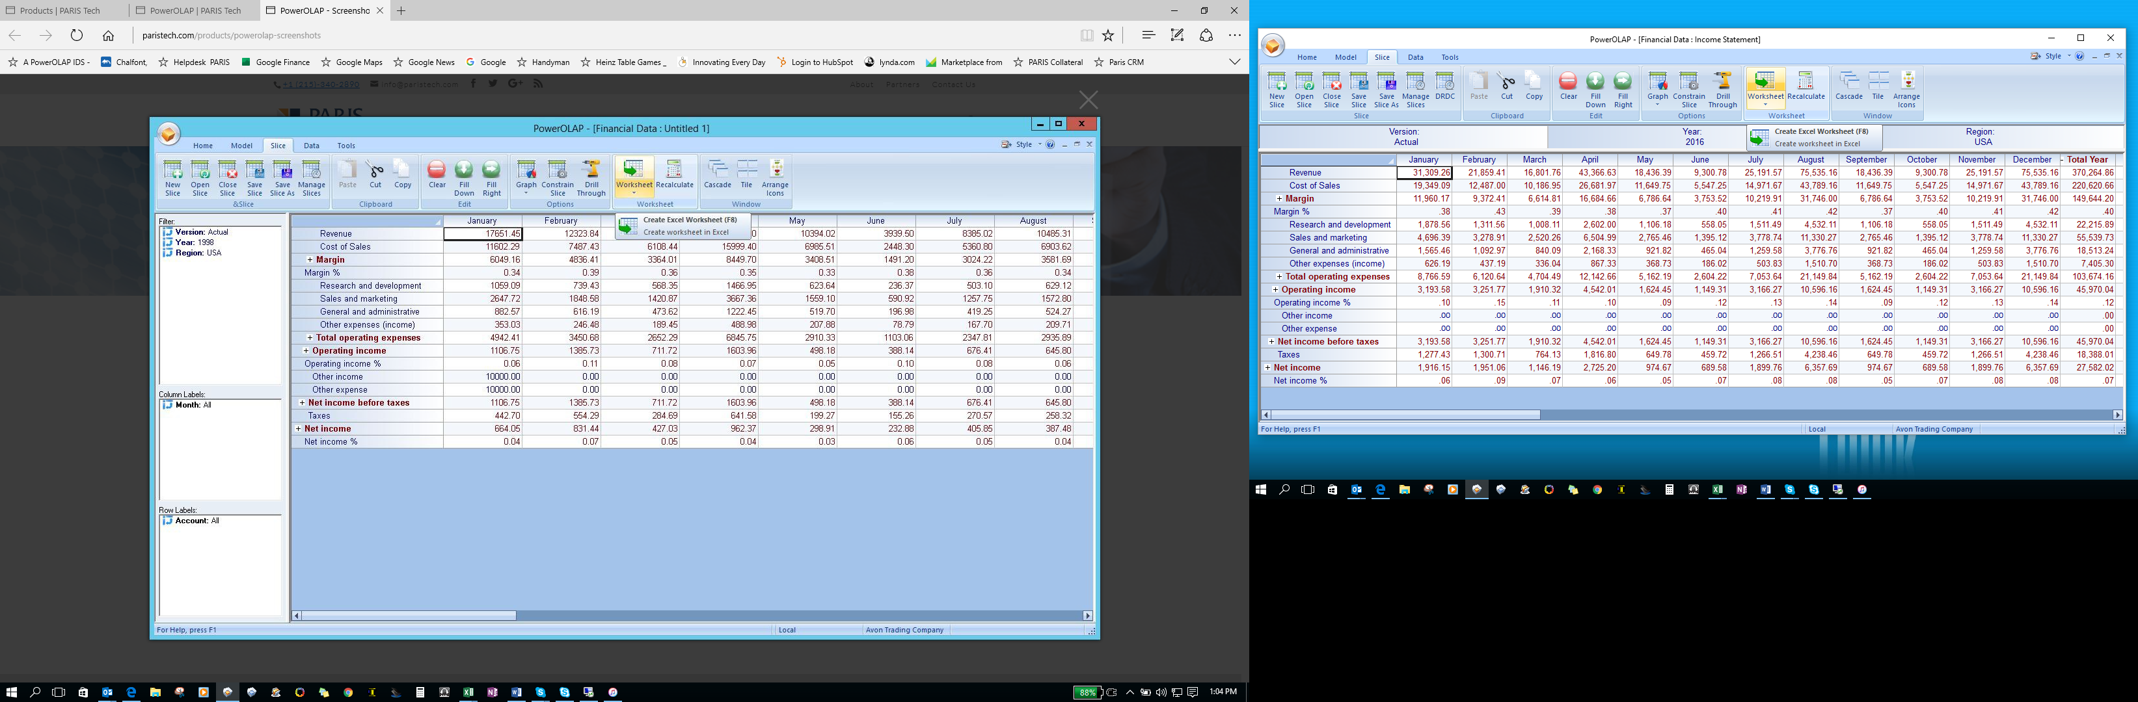The height and width of the screenshot is (702, 2138).
Task: Switch to the 'PowerOLAP | PARIS Tech' browser tab
Action: (x=194, y=11)
